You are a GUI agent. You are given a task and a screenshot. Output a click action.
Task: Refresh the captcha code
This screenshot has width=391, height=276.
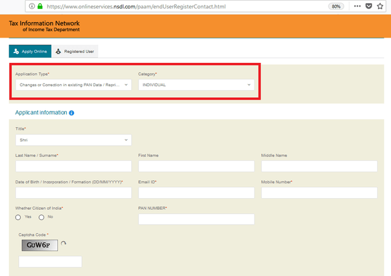[x=64, y=243]
